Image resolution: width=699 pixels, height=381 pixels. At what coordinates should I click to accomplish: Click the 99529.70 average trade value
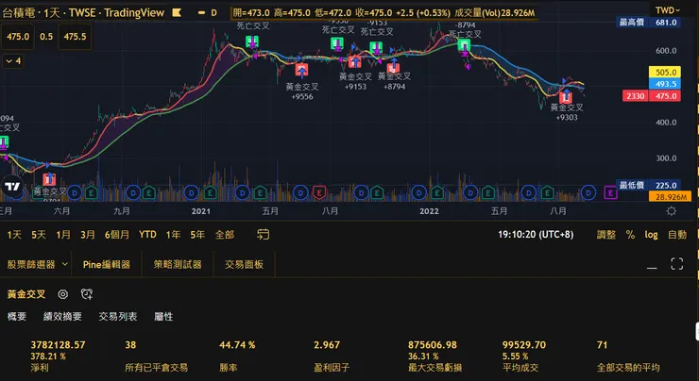coord(524,345)
